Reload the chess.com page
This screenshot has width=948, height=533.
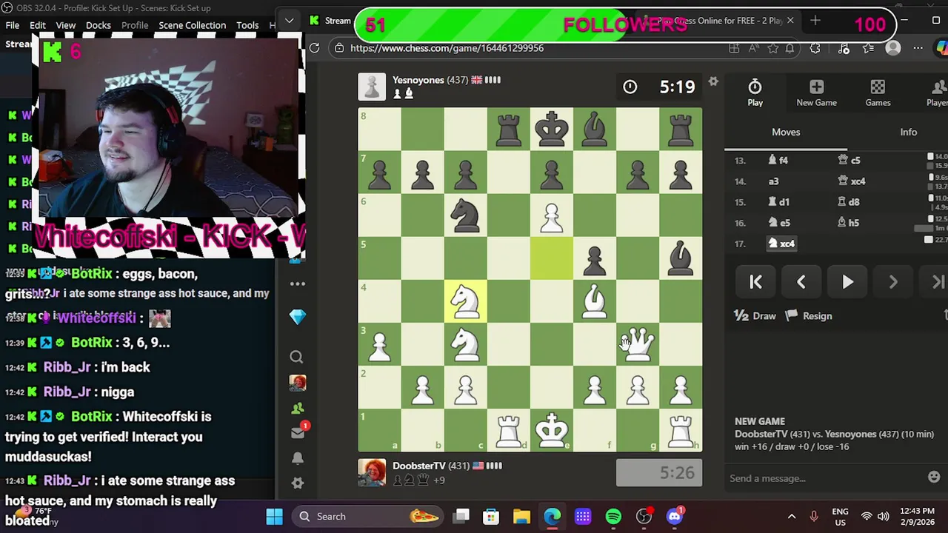click(314, 48)
